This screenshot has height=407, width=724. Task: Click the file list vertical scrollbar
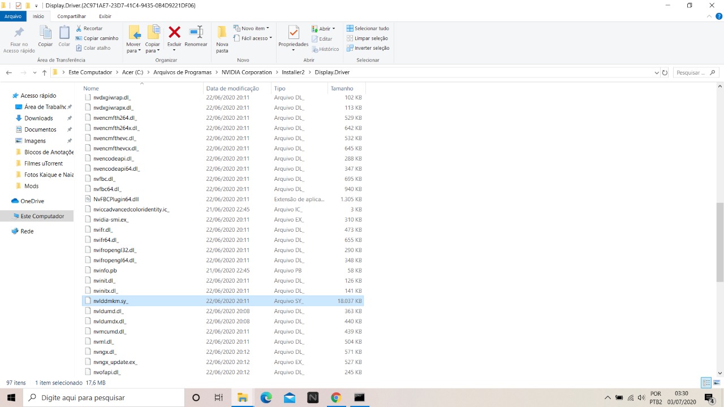(x=720, y=242)
